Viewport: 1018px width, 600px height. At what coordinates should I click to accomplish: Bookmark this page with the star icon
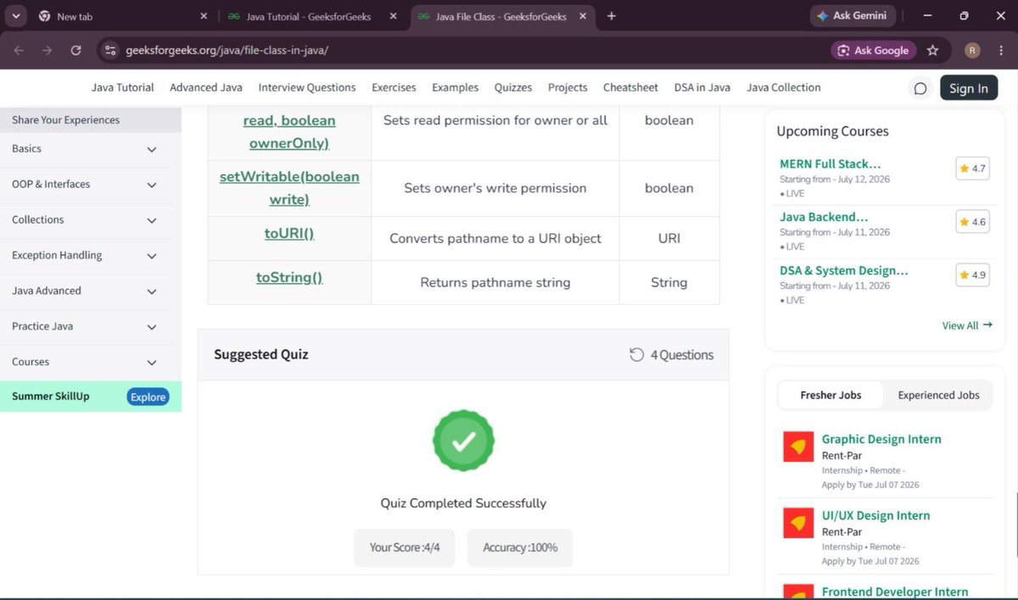pos(933,50)
